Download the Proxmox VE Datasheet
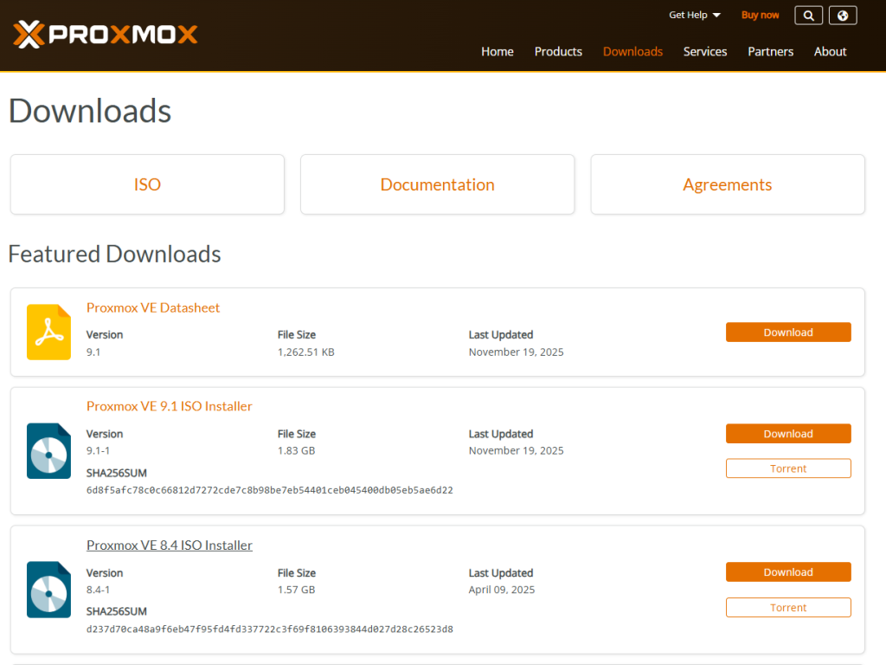886x665 pixels. coord(787,332)
